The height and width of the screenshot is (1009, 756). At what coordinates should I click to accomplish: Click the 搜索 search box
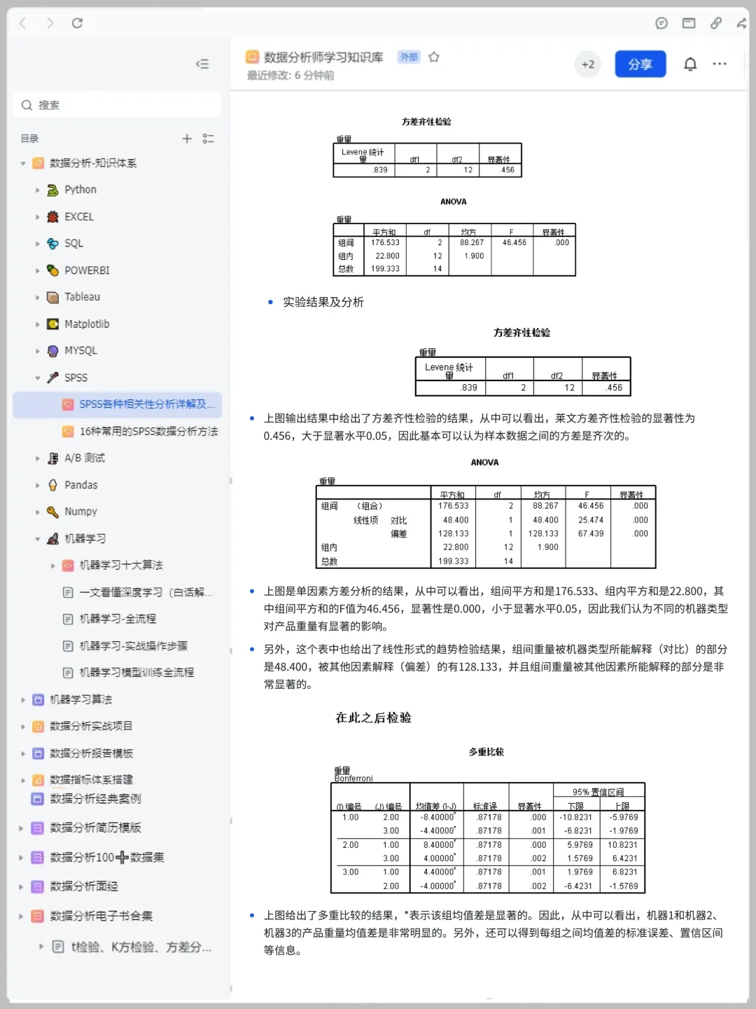click(x=116, y=104)
